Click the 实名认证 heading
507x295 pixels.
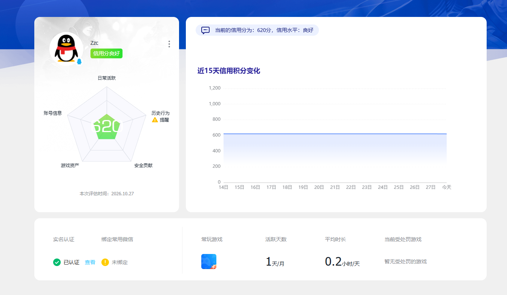(64, 239)
